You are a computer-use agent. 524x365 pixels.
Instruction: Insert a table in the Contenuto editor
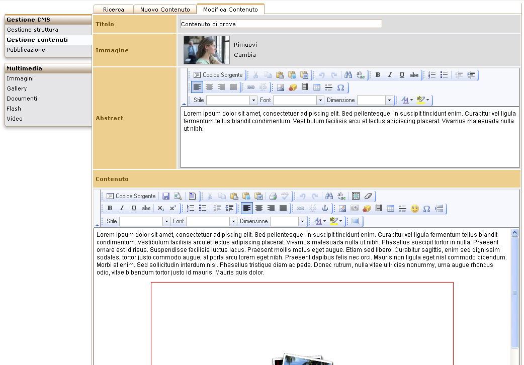[x=391, y=209]
